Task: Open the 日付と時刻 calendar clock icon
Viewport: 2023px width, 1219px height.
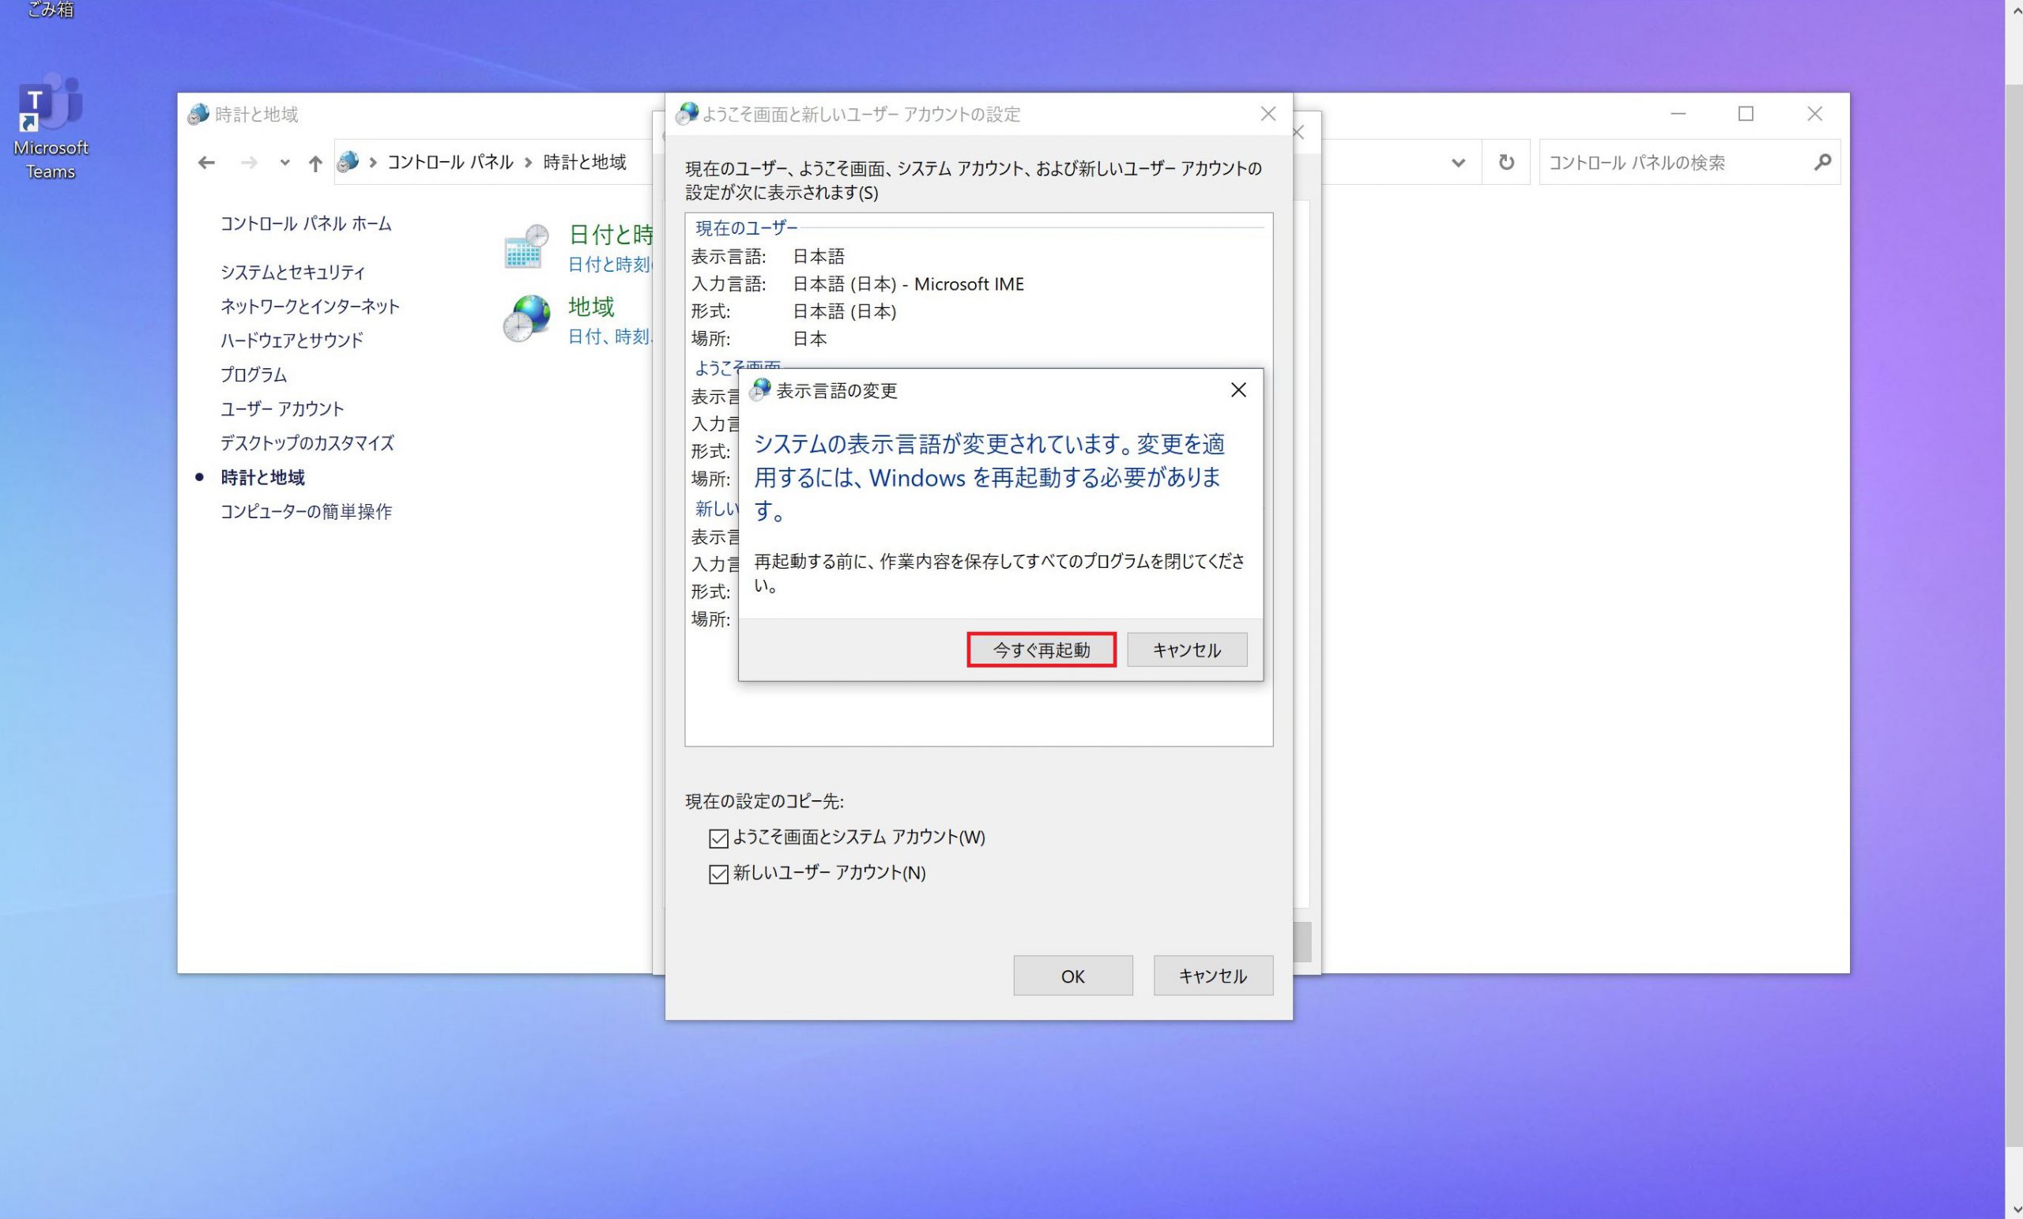Action: pyautogui.click(x=526, y=246)
